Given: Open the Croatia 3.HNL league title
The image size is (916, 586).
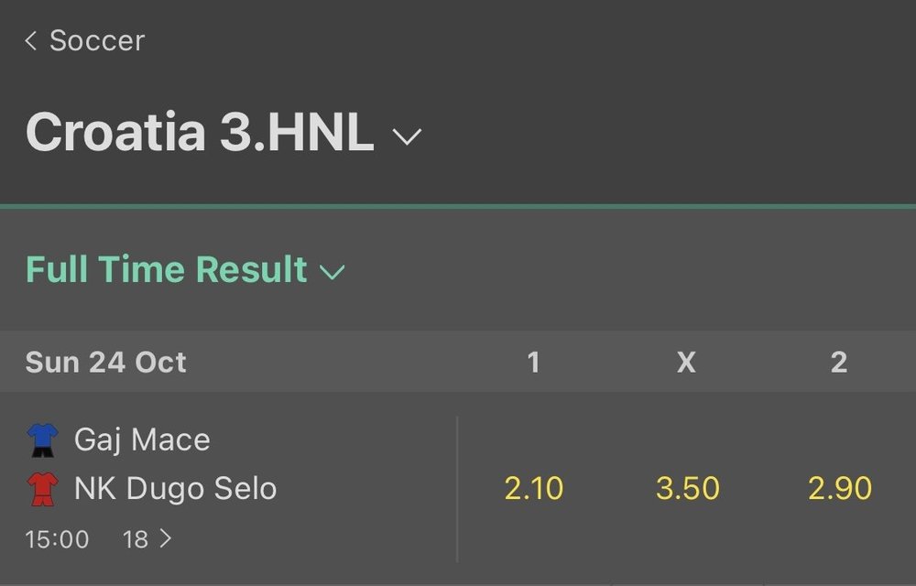Looking at the screenshot, I should click(200, 132).
